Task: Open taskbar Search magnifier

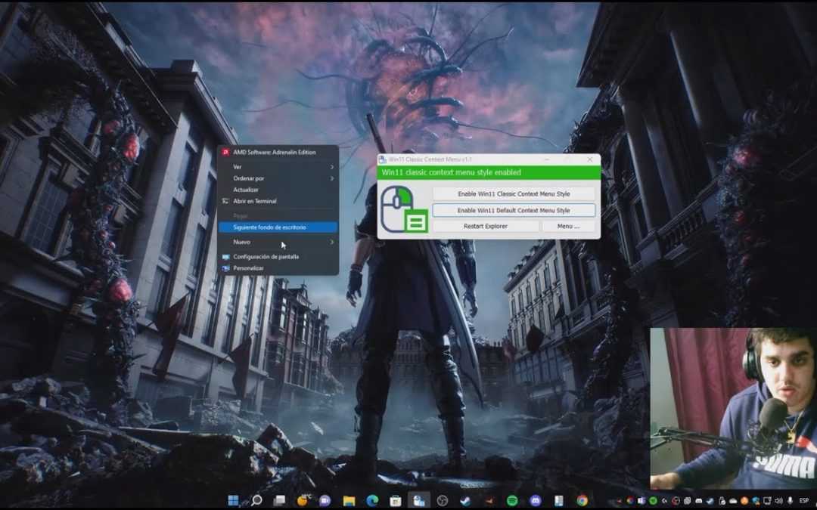Action: (256, 501)
